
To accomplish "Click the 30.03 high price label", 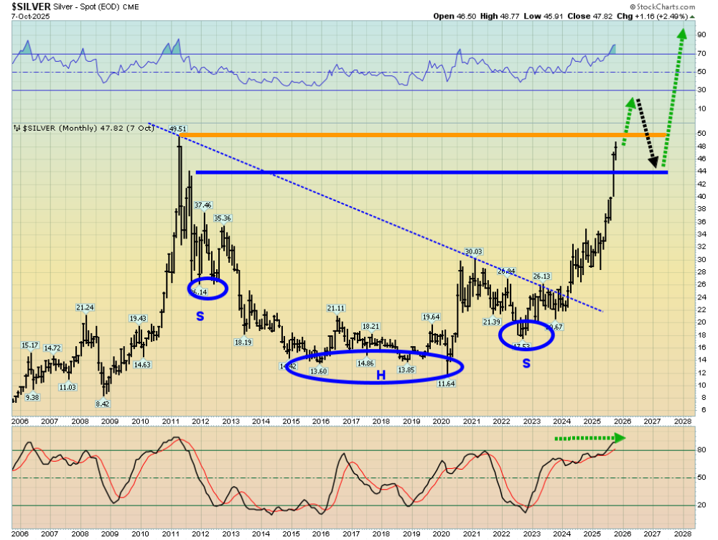I will click(x=473, y=251).
